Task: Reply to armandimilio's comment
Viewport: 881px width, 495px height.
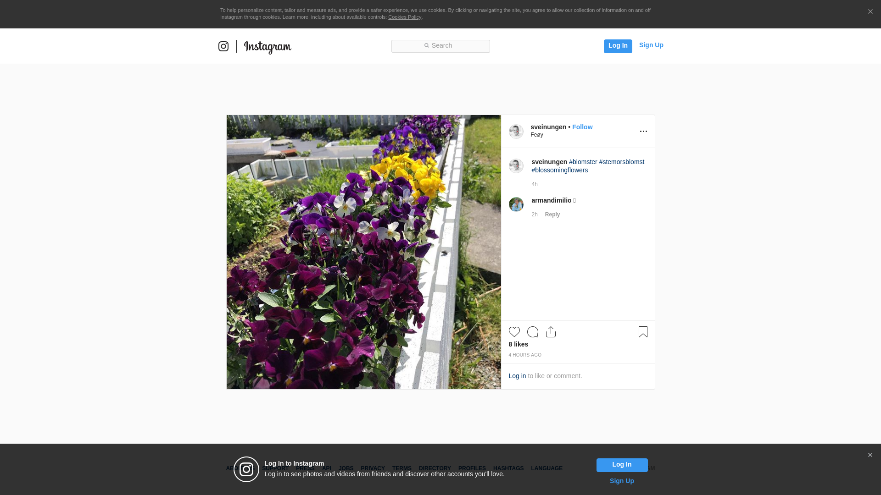Action: tap(552, 214)
